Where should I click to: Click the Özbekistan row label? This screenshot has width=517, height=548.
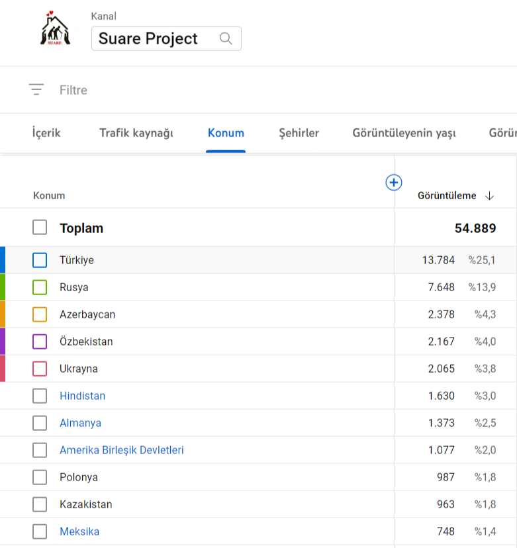point(86,342)
